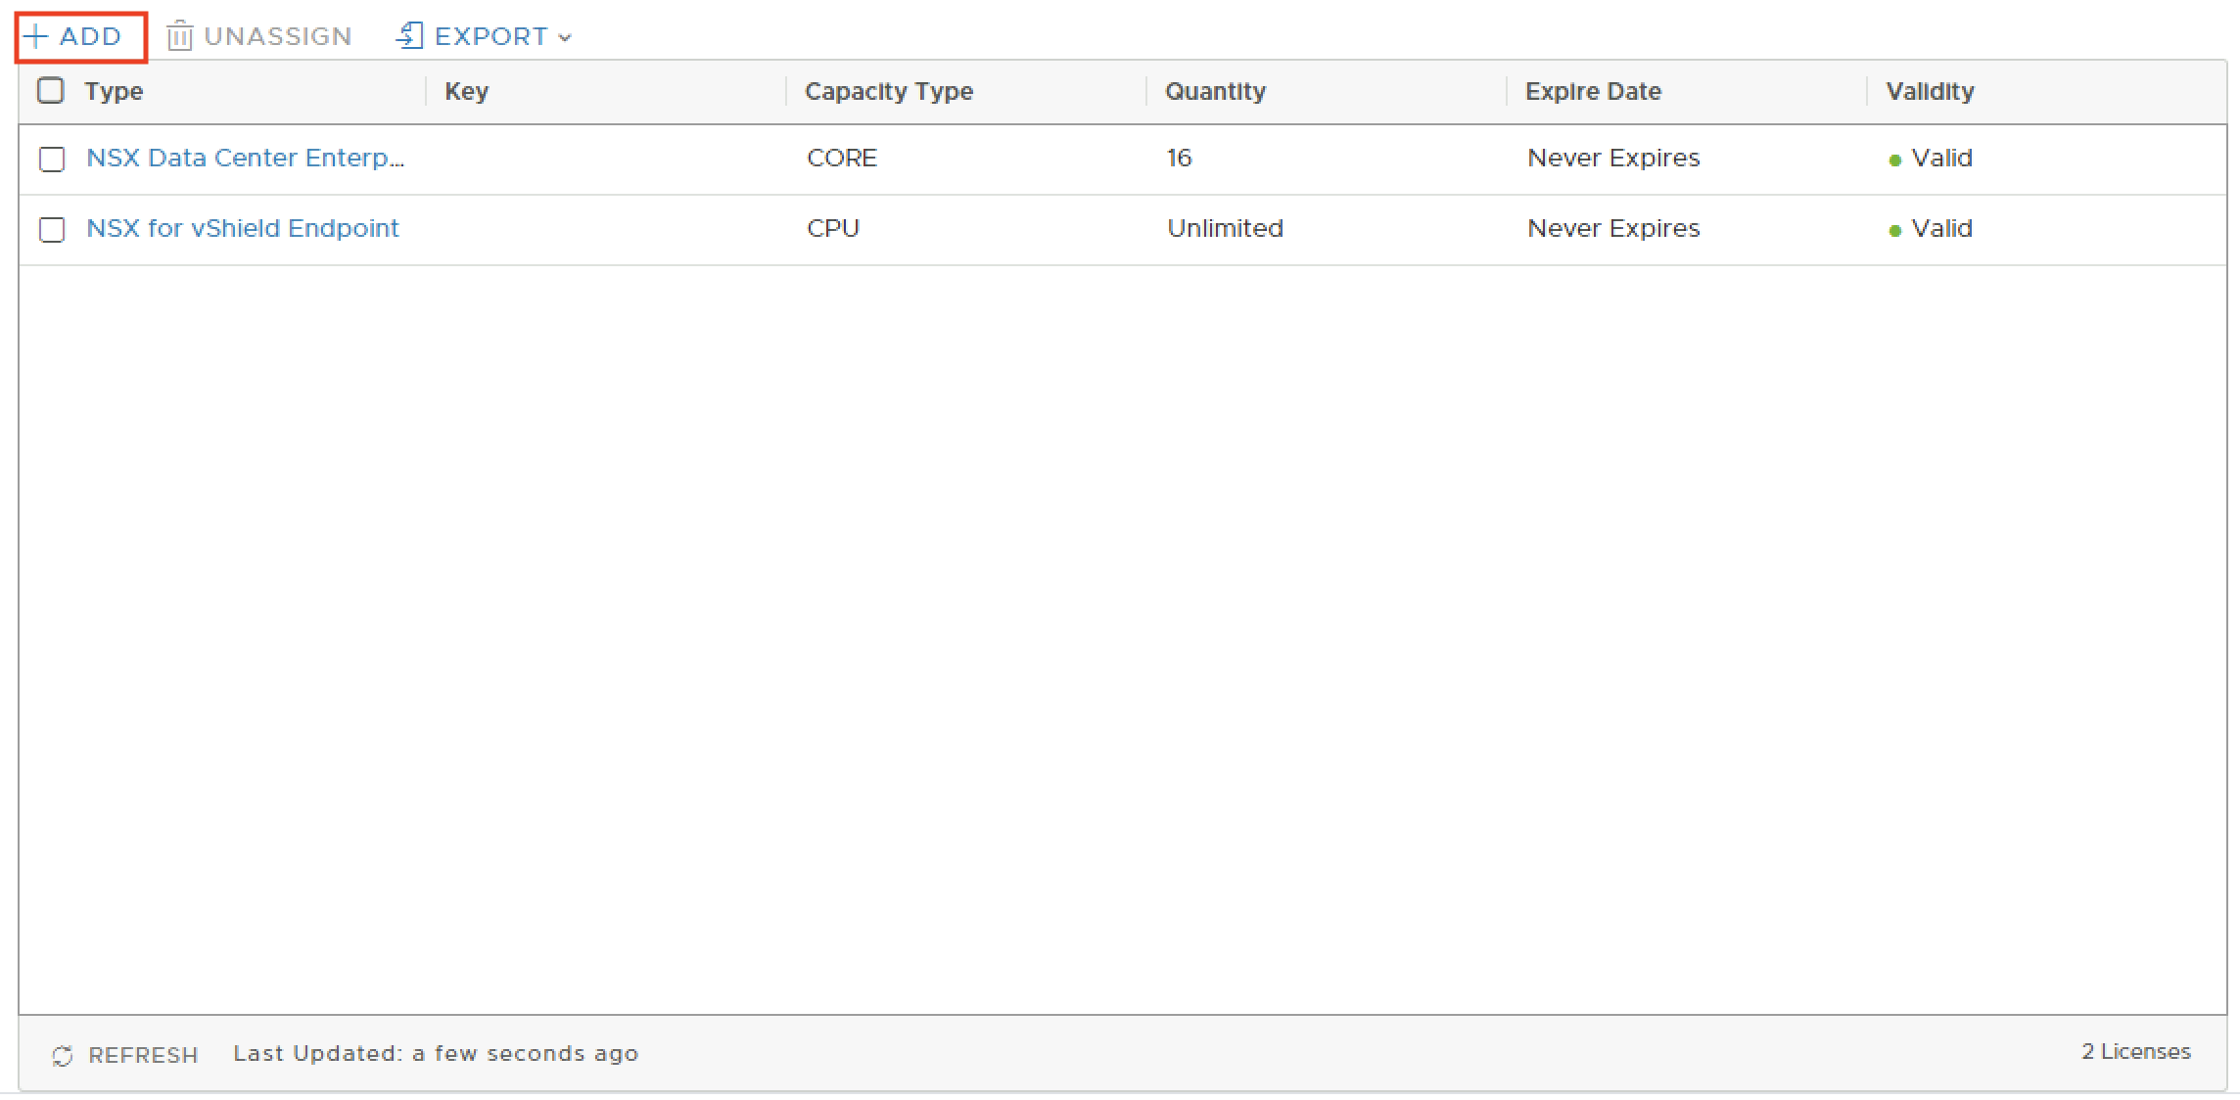2240x1100 pixels.
Task: Click the Key column header
Action: 466,92
